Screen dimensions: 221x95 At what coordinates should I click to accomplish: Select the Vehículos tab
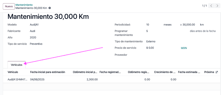16,65
